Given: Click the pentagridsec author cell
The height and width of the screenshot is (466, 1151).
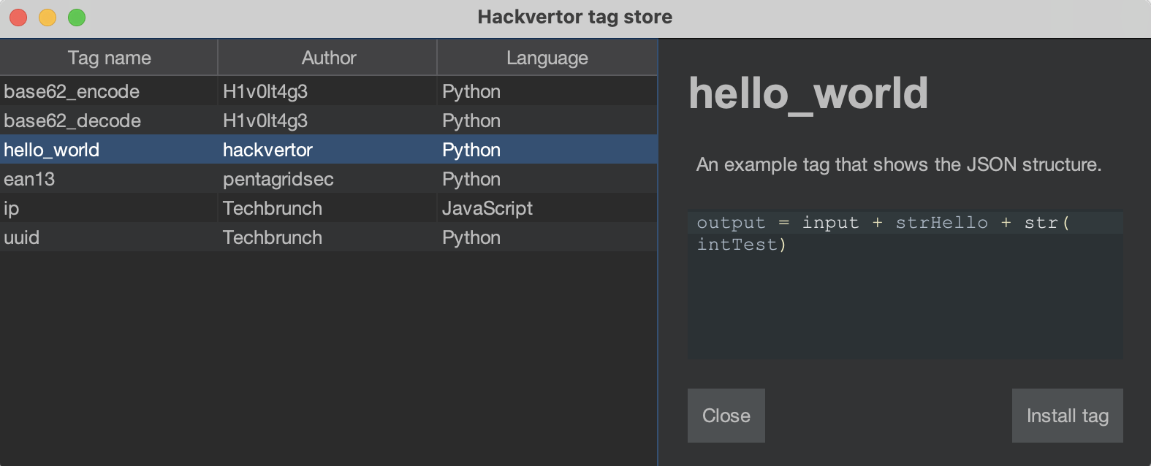Looking at the screenshot, I should coord(278,179).
